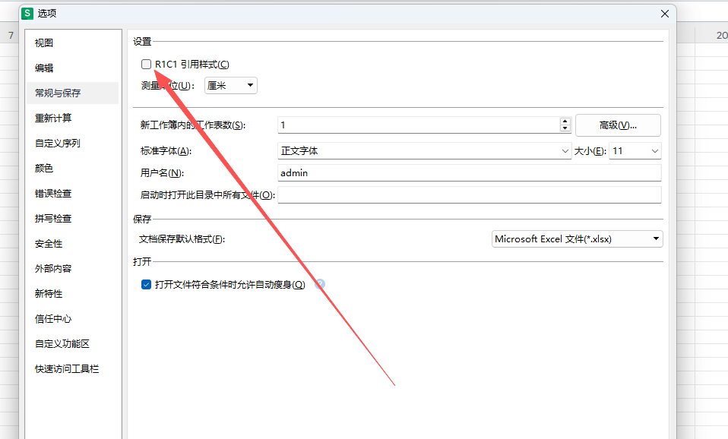Uncheck 打开文件符合条件时允许自动瘦身 option
Image resolution: width=728 pixels, height=439 pixels.
[147, 285]
